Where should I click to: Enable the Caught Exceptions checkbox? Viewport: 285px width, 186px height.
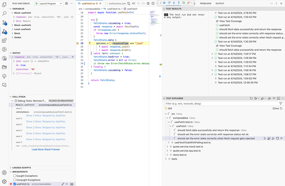point(15,176)
